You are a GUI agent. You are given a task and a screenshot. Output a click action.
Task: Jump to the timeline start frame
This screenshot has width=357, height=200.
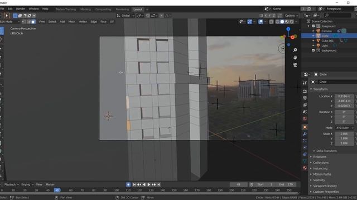click(134, 185)
